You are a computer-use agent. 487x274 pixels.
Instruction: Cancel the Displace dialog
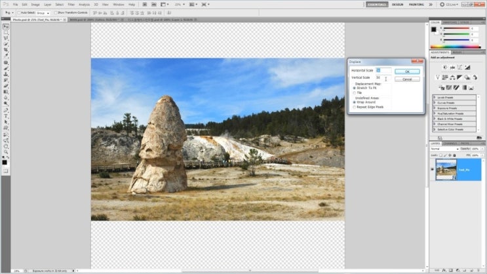click(407, 79)
